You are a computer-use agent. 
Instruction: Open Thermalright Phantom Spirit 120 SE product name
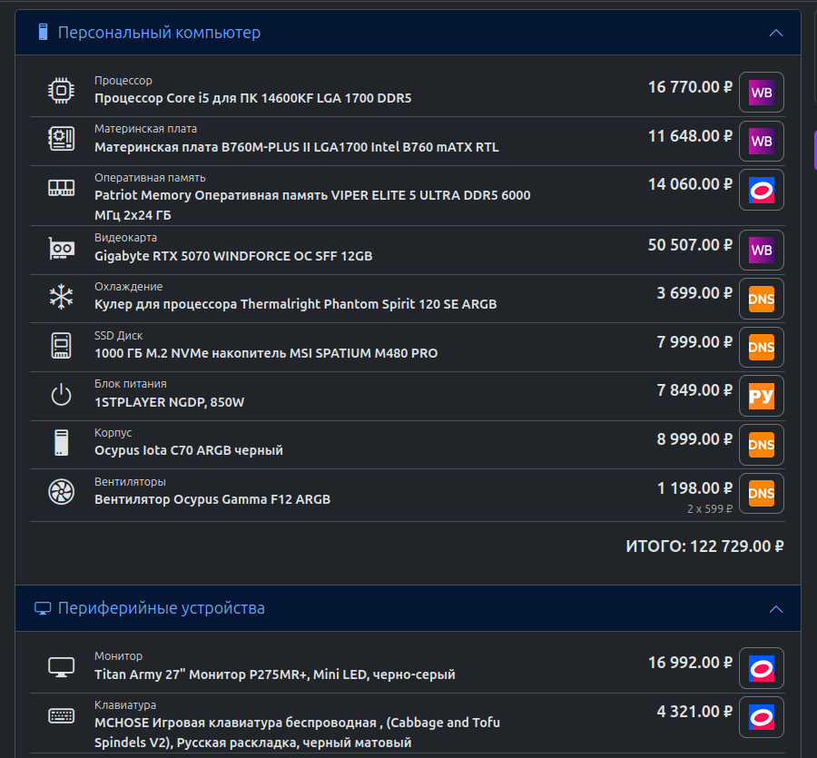click(295, 304)
